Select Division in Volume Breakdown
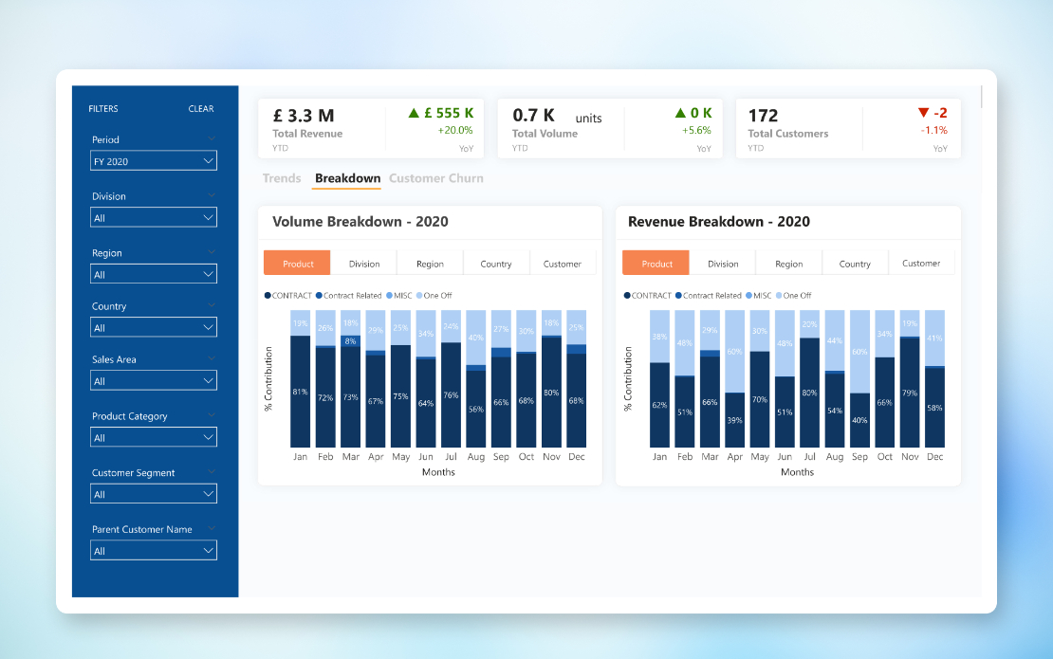 pos(364,263)
